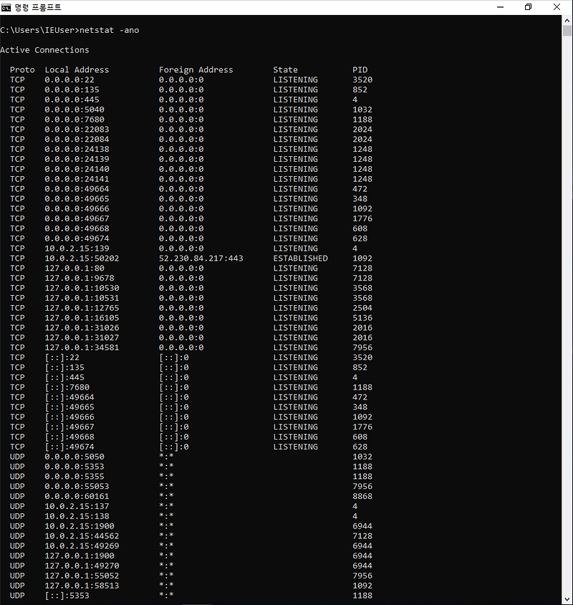Select local address 0.0.0.0:7680

click(x=74, y=120)
